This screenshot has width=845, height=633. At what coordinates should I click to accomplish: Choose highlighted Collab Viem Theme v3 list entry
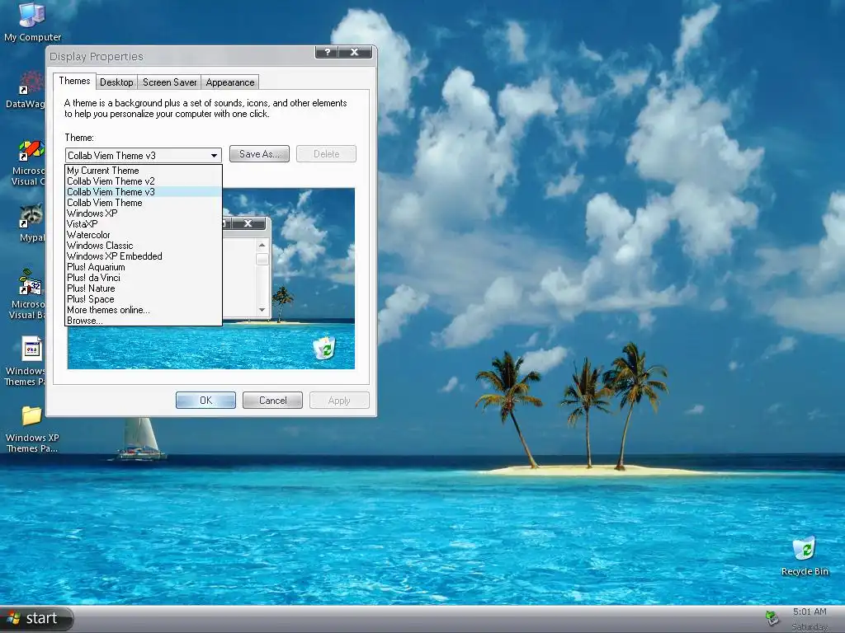144,192
